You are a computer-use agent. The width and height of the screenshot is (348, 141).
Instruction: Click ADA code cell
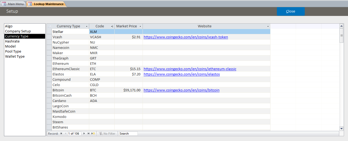point(102,101)
